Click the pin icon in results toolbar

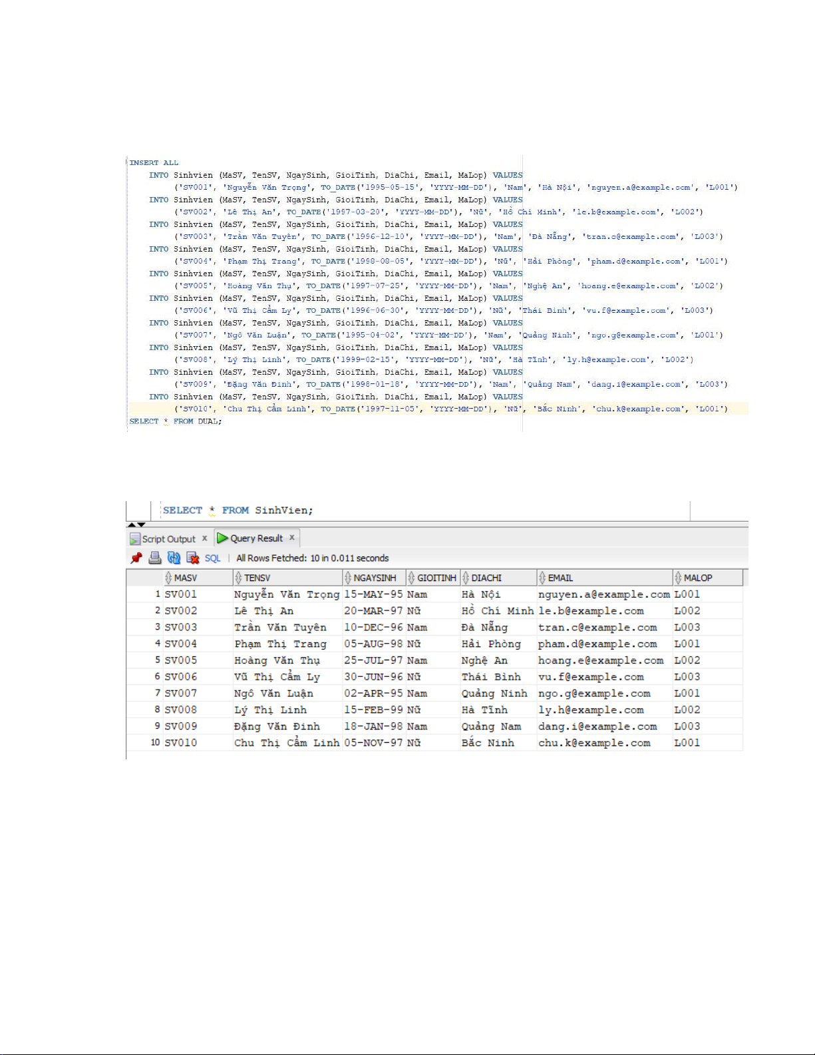pyautogui.click(x=136, y=558)
